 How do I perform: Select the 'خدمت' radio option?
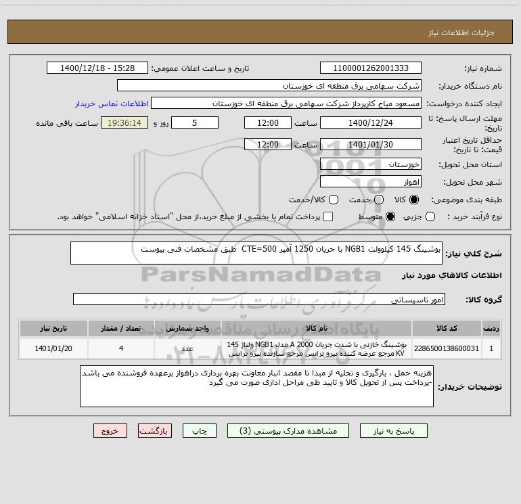(378, 200)
